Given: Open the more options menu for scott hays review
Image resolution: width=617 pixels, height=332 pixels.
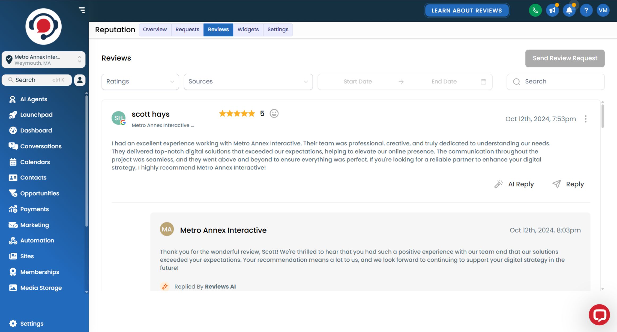Looking at the screenshot, I should (x=585, y=119).
